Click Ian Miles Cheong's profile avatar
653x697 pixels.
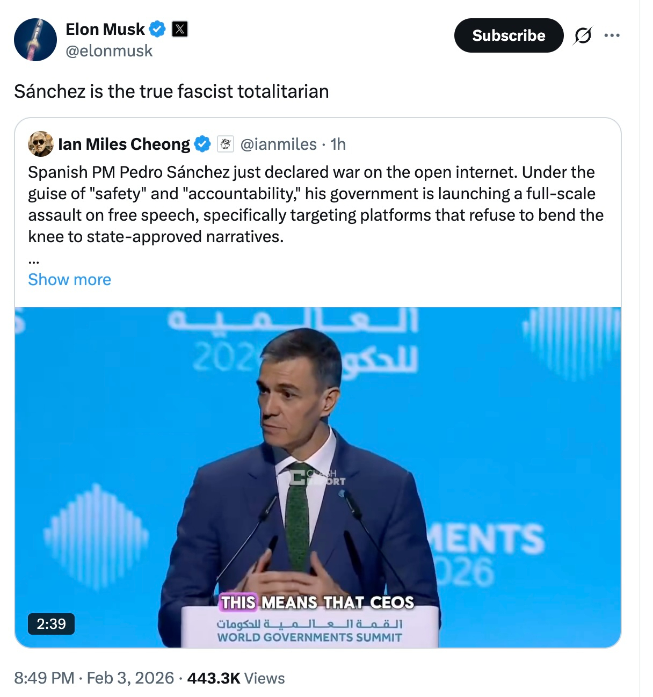(x=41, y=144)
